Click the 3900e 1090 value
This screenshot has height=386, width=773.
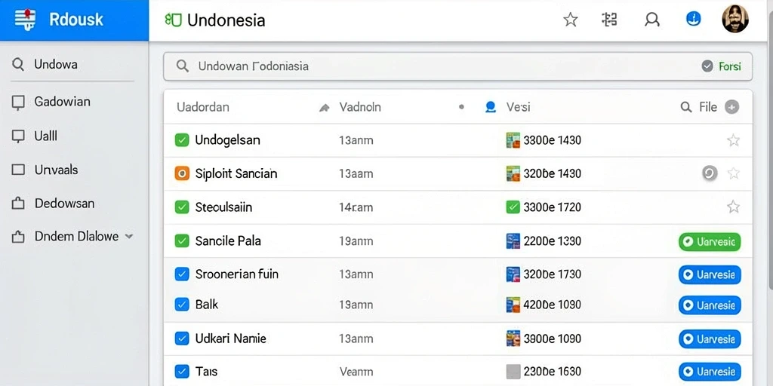click(x=552, y=339)
